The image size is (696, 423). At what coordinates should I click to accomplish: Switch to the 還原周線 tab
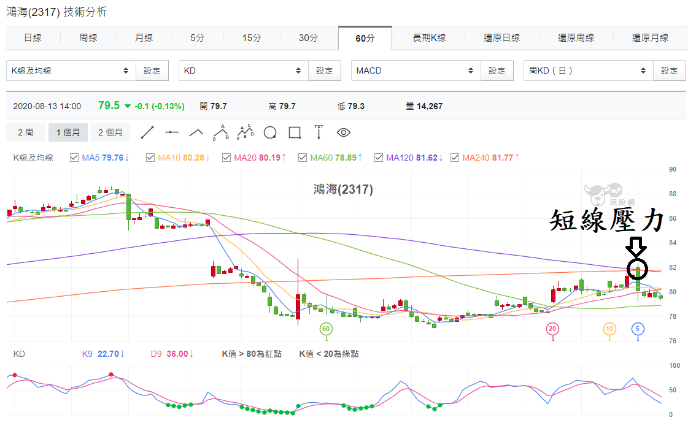tap(576, 37)
